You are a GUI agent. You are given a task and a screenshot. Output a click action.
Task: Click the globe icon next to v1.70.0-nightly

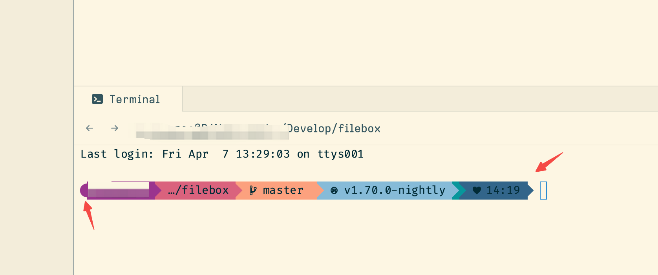[x=334, y=190]
